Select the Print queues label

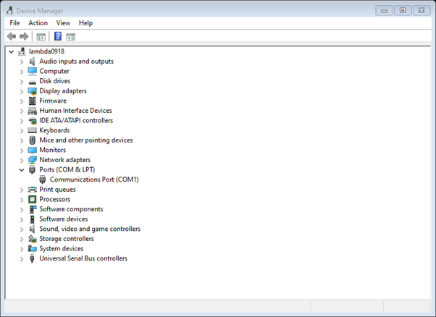(x=57, y=190)
